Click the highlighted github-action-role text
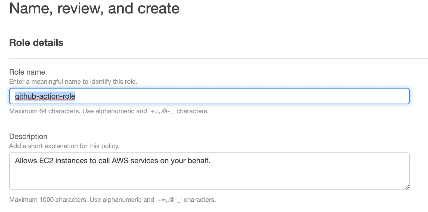Viewport: 428px width, 212px height. (45, 96)
